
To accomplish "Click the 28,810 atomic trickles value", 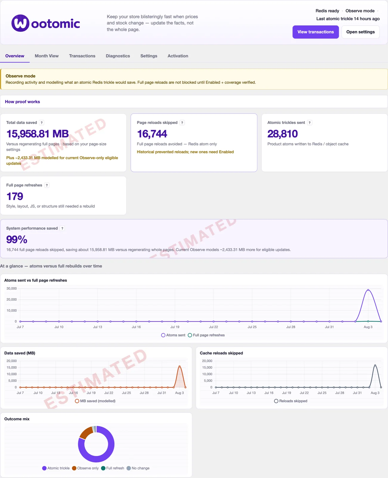I will [282, 134].
